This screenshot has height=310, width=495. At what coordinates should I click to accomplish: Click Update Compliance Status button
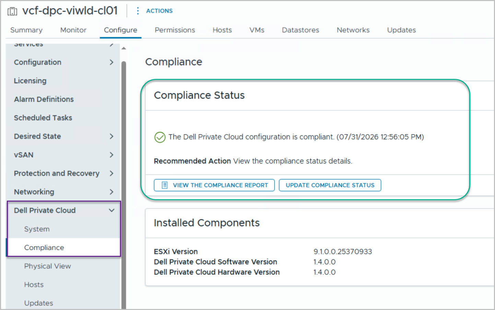pos(330,185)
